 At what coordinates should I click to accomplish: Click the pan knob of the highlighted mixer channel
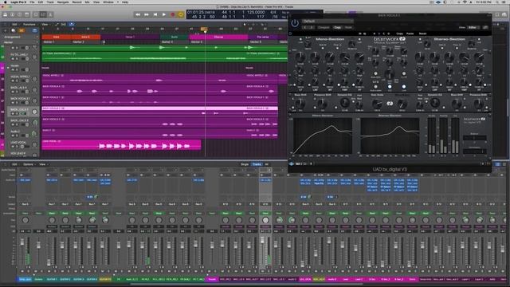[x=265, y=220]
